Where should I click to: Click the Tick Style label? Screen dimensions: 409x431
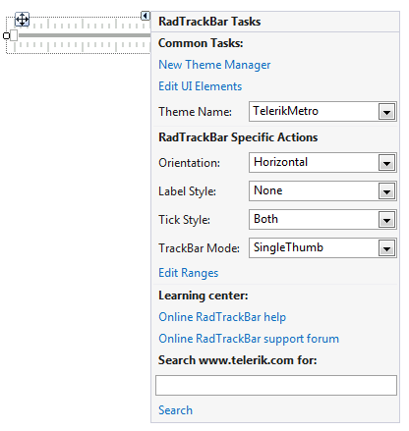tap(184, 220)
